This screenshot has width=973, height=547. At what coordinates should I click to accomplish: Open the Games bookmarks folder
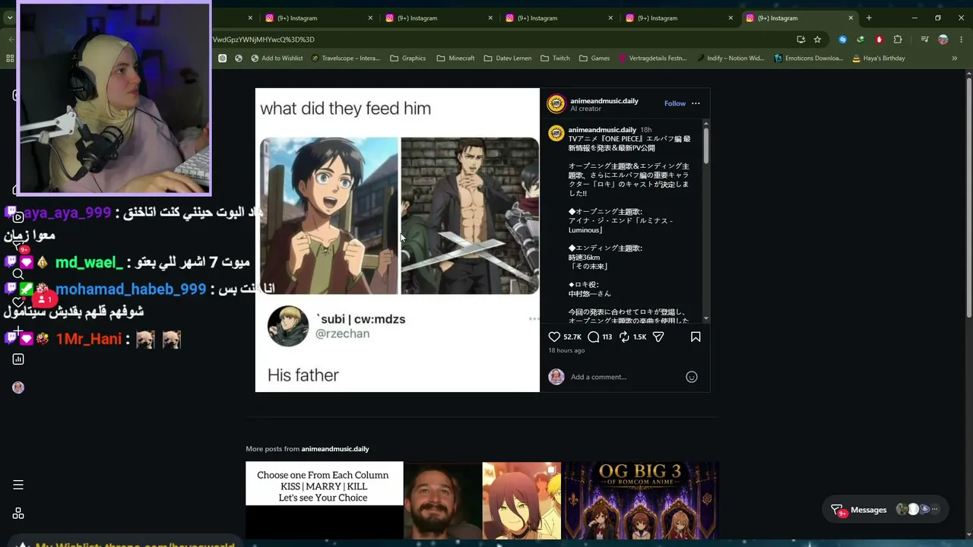point(594,58)
